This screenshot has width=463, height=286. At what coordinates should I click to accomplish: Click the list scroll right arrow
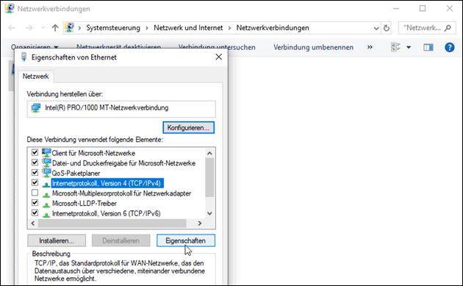coord(200,223)
